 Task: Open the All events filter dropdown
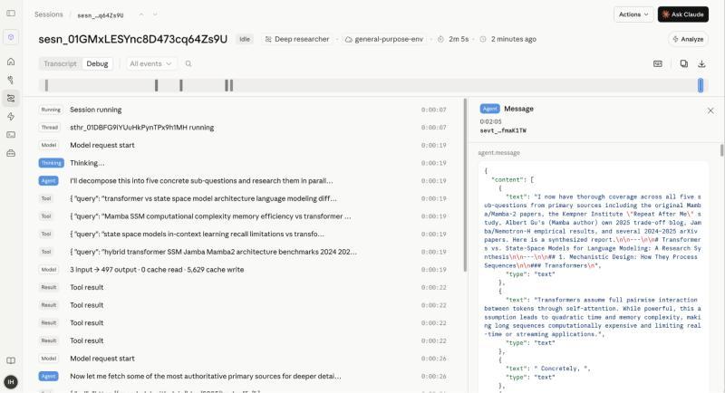click(x=150, y=63)
